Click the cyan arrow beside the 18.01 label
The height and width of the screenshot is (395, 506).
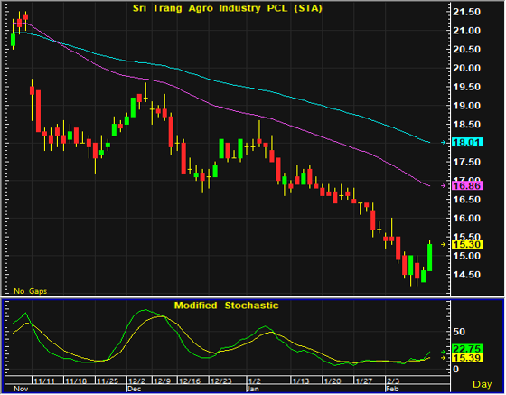point(444,142)
